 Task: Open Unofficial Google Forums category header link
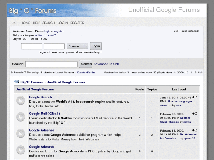(x=35, y=89)
